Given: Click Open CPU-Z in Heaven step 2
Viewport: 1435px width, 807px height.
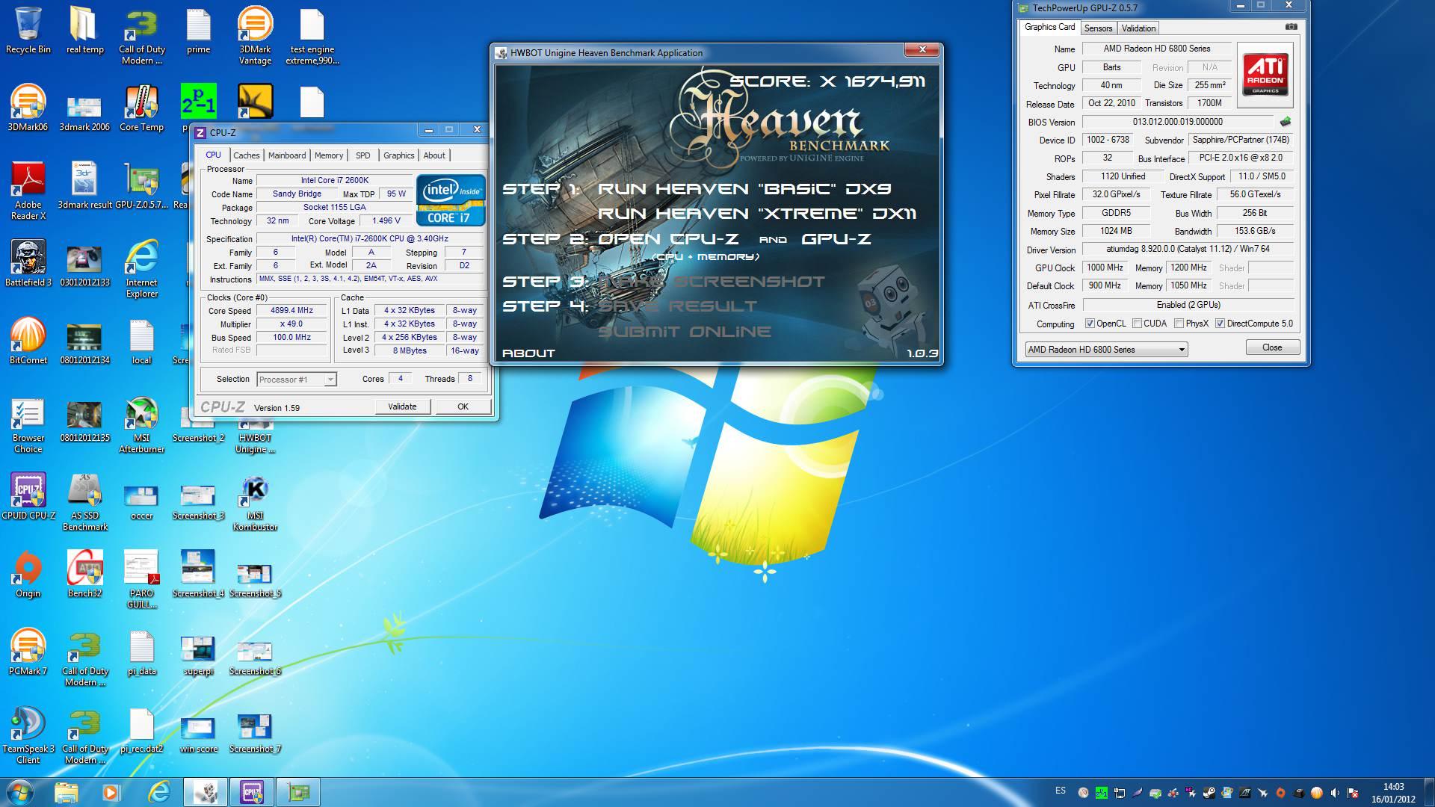Looking at the screenshot, I should click(668, 239).
